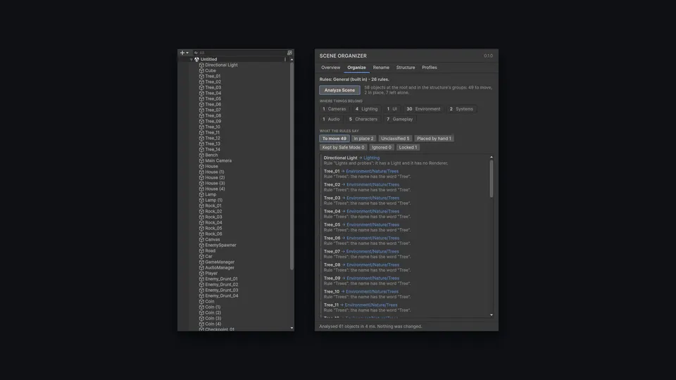Click the Lamp (1) object icon

point(201,200)
